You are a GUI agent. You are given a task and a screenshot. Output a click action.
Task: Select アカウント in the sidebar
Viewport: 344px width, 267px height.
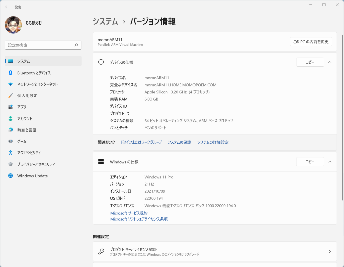[43, 119]
